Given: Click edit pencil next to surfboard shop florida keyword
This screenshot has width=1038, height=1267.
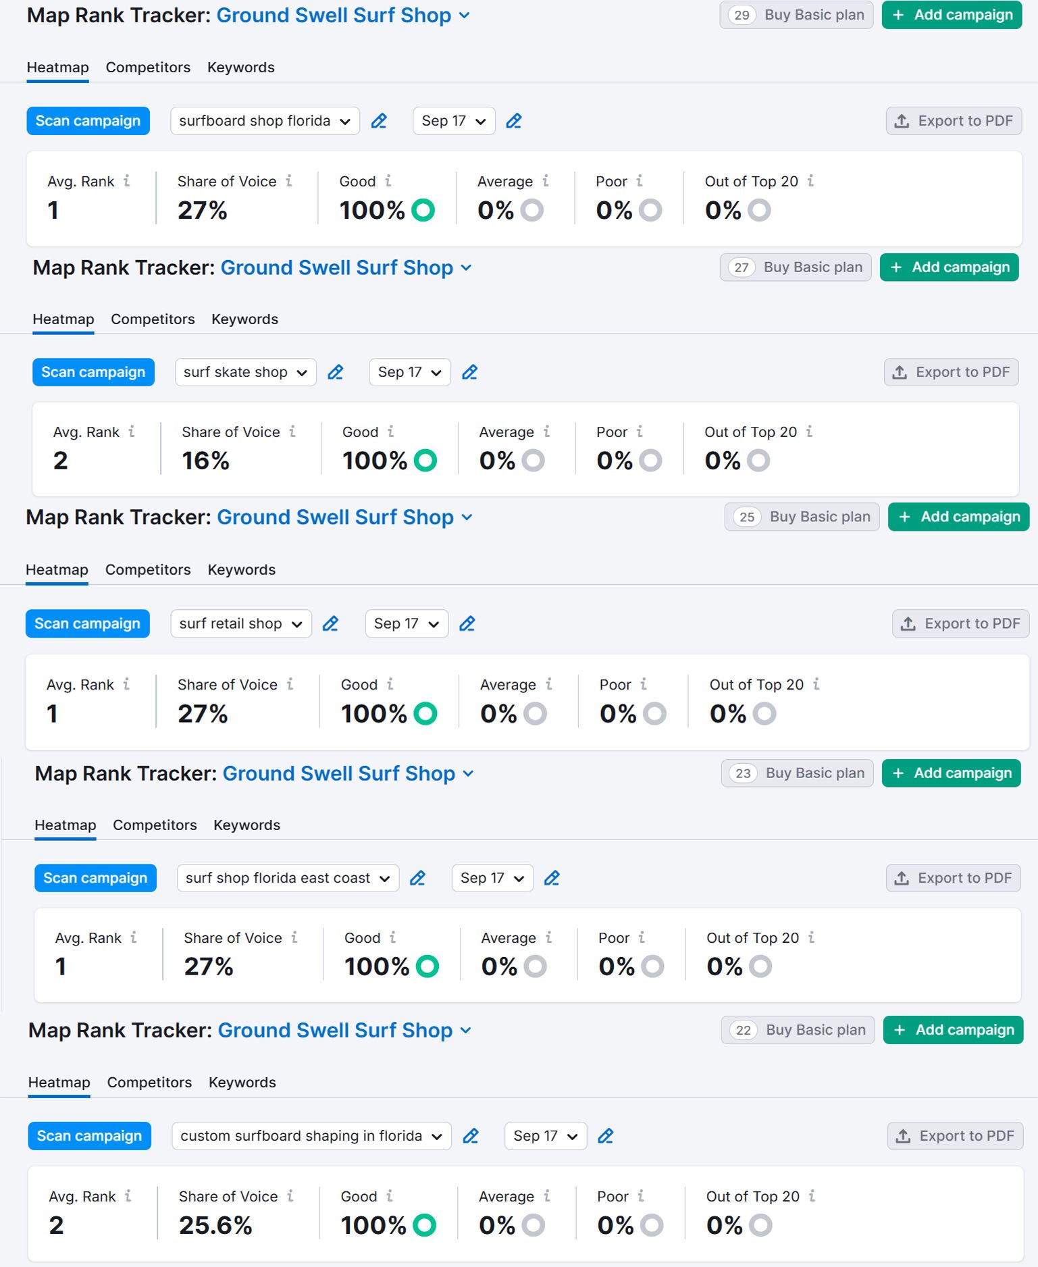Looking at the screenshot, I should pyautogui.click(x=379, y=121).
